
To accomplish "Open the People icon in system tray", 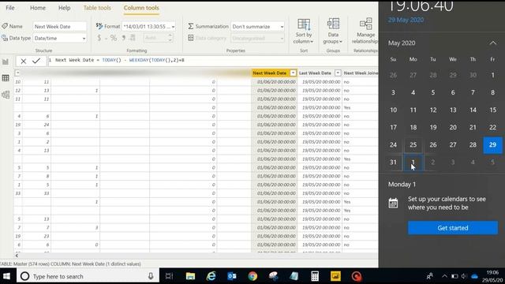I will click(429, 276).
